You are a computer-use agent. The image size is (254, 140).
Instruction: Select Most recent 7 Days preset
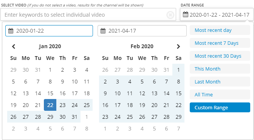[220, 43]
